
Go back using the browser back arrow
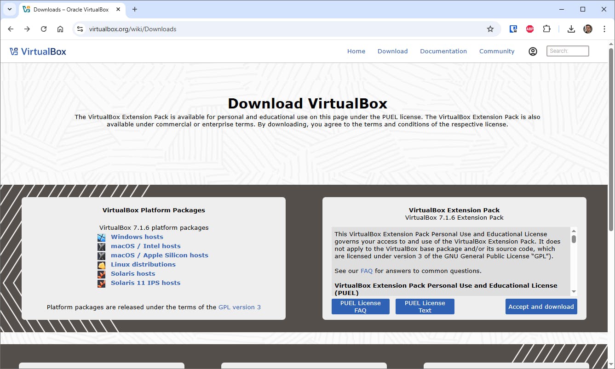(x=11, y=29)
